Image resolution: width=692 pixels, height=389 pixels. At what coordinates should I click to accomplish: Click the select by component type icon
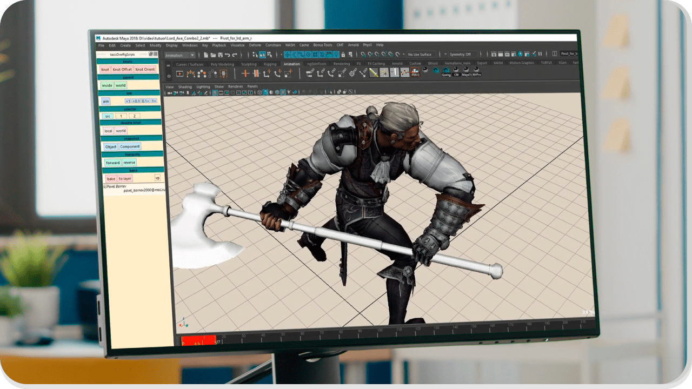point(269,55)
